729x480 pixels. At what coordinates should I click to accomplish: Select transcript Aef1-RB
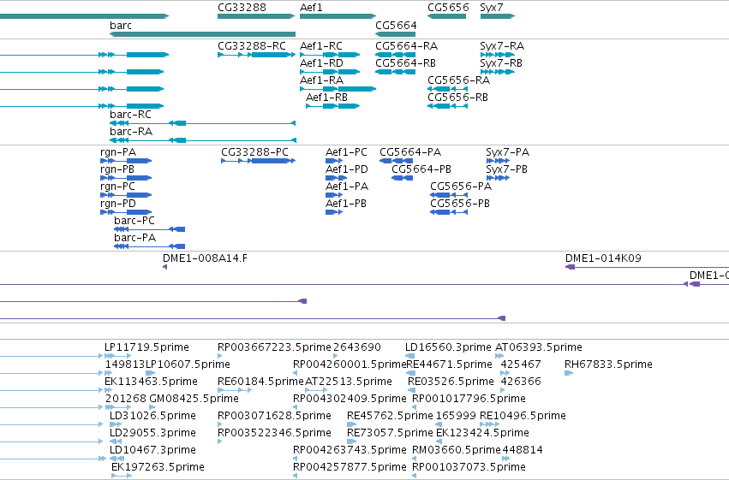(333, 106)
